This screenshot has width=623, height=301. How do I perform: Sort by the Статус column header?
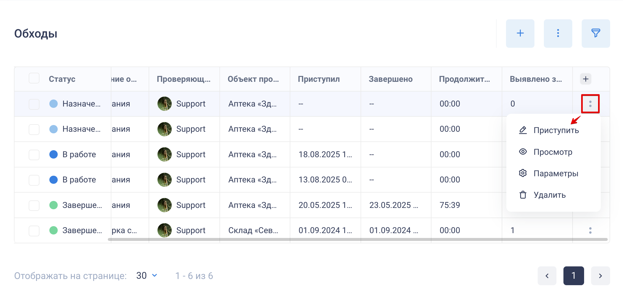coord(62,79)
